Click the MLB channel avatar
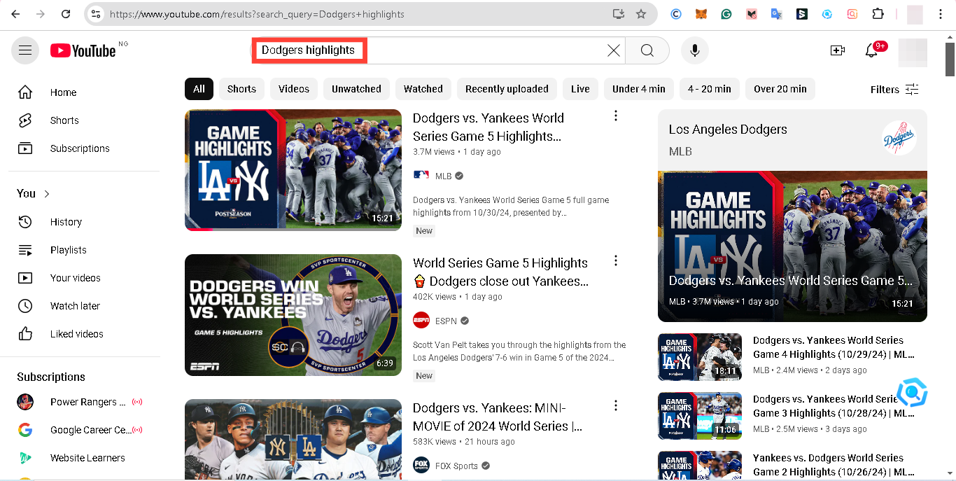956x481 pixels. click(421, 176)
